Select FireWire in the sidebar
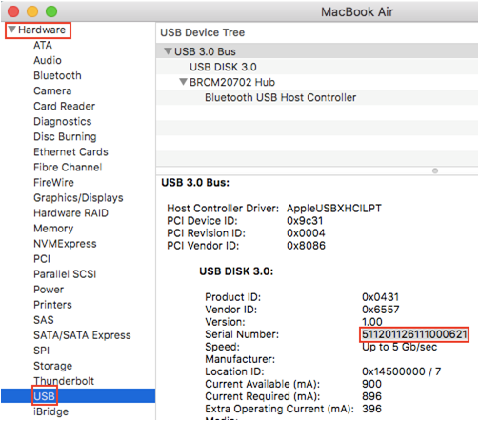 pos(53,182)
